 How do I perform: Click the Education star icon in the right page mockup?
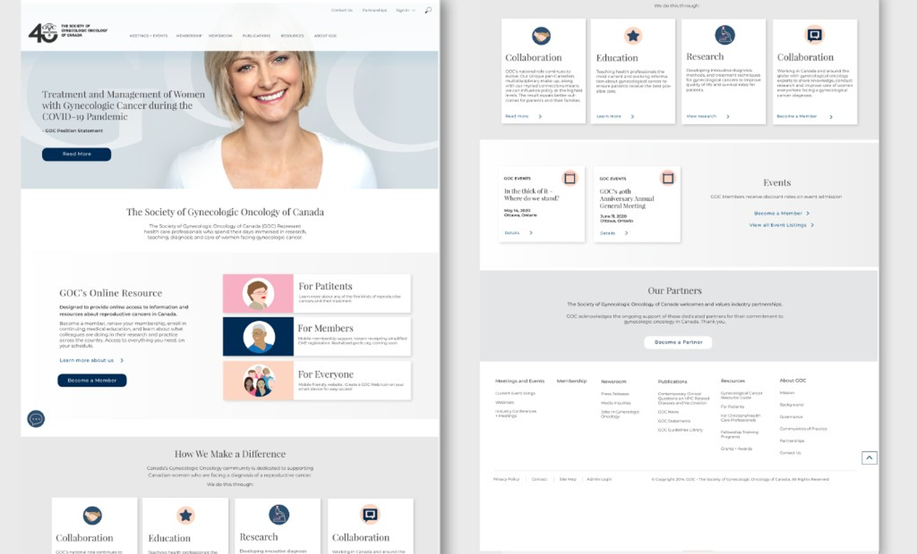point(633,36)
